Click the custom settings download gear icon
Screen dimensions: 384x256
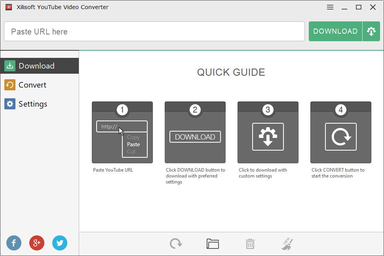pos(371,31)
